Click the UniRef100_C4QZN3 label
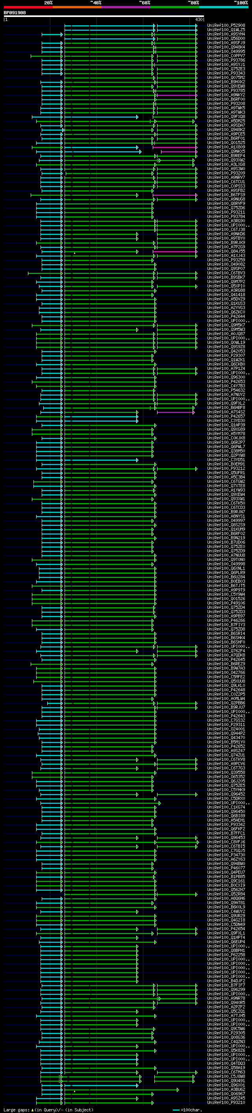Image resolution: width=252 pixels, height=1113 pixels. (x=226, y=1041)
